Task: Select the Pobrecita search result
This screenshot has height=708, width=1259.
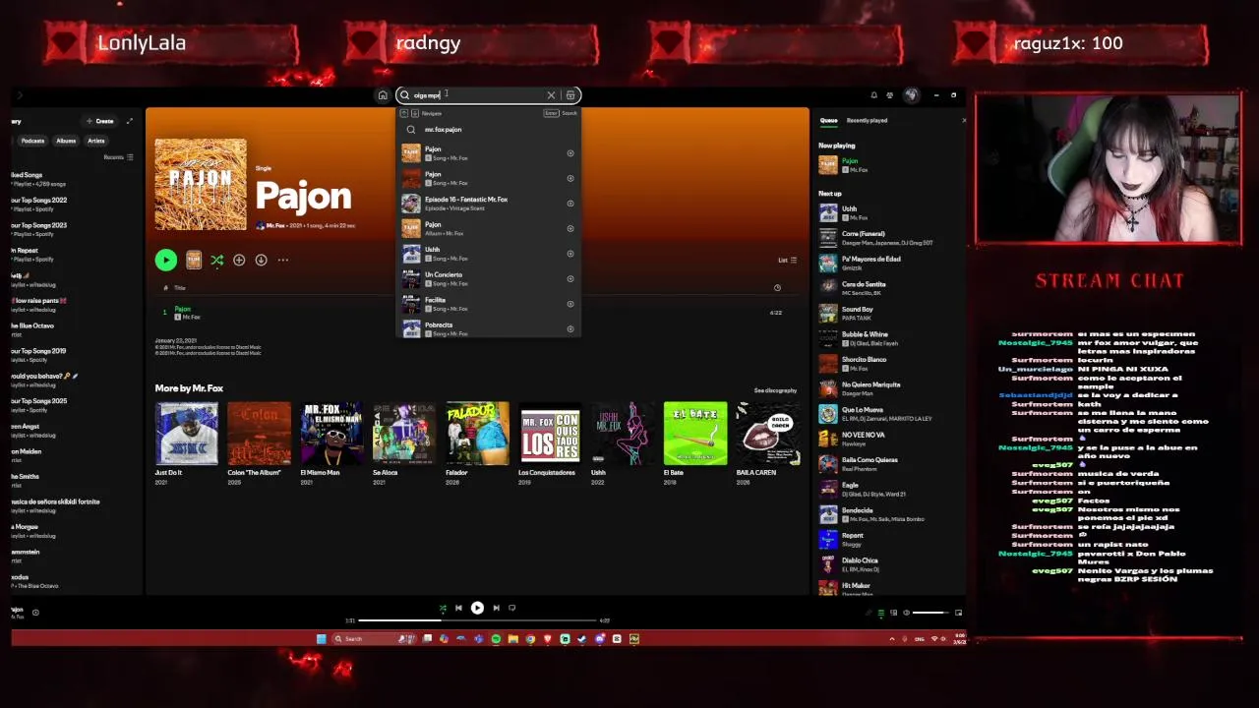Action: click(489, 328)
